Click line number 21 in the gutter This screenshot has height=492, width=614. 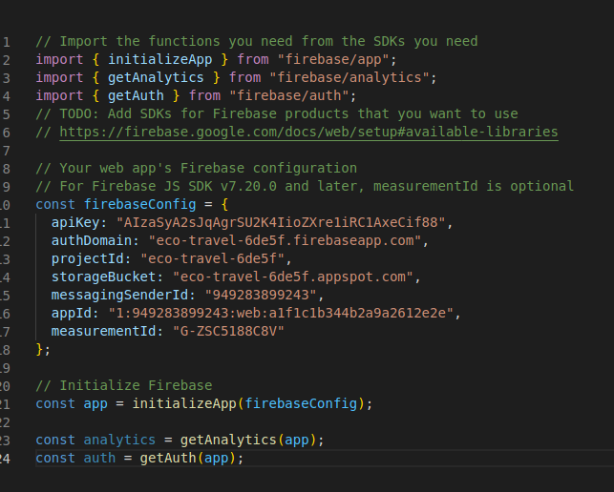pos(6,403)
